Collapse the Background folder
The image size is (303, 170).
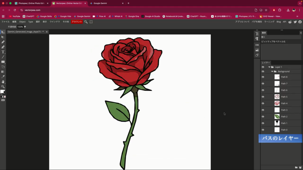point(272,71)
